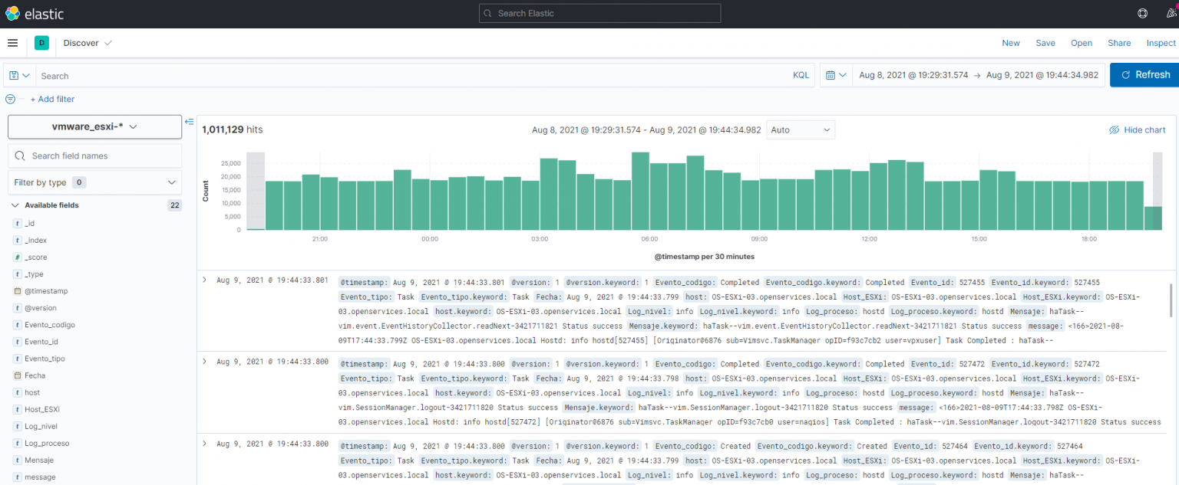Click Inspect in the top menu
The width and height of the screenshot is (1179, 485).
[1161, 43]
